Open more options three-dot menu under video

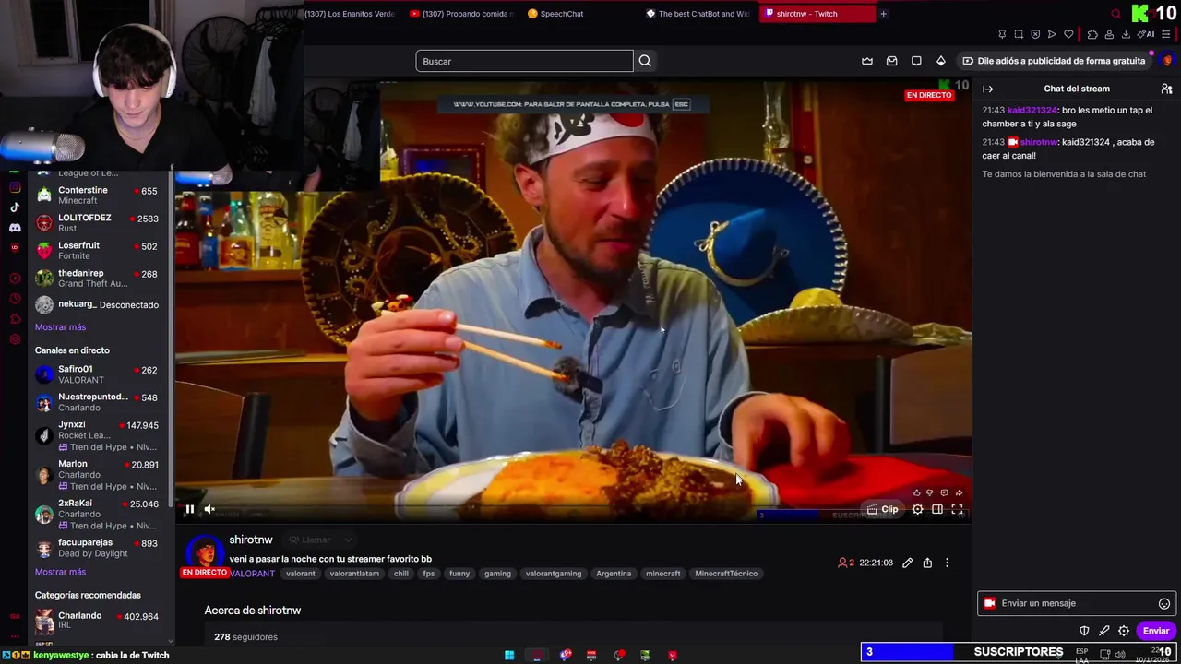click(x=947, y=563)
